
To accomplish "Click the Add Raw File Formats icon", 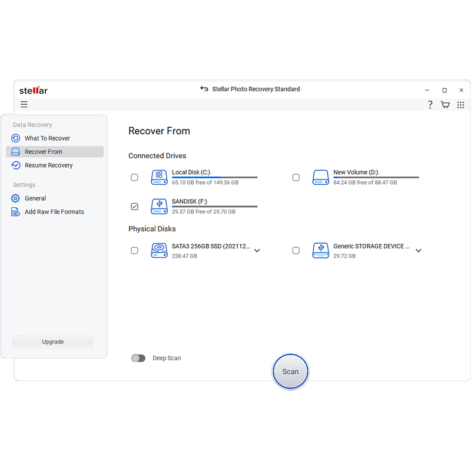I will click(16, 212).
